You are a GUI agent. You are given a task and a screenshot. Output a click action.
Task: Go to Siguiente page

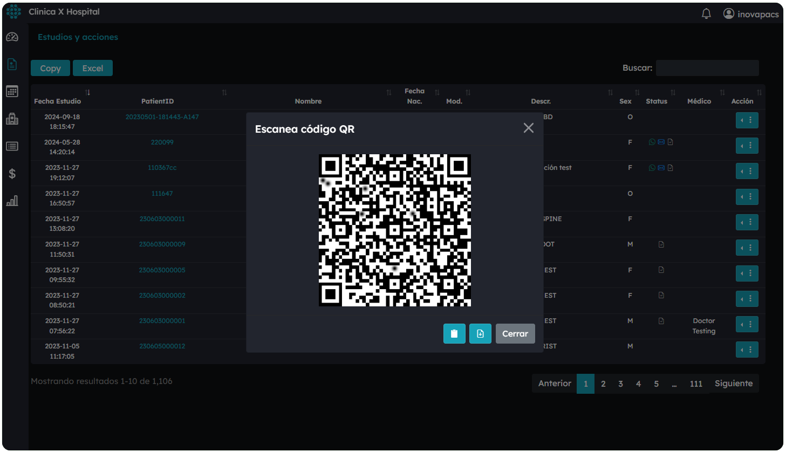coord(734,383)
